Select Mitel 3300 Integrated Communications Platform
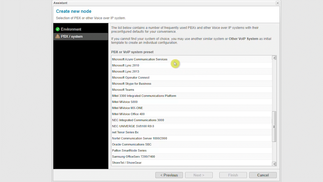The image size is (323, 182). coord(192,96)
